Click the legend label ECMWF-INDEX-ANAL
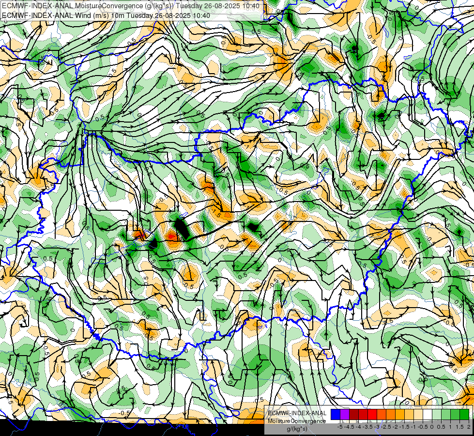This screenshot has height=436, width=474. click(x=297, y=413)
